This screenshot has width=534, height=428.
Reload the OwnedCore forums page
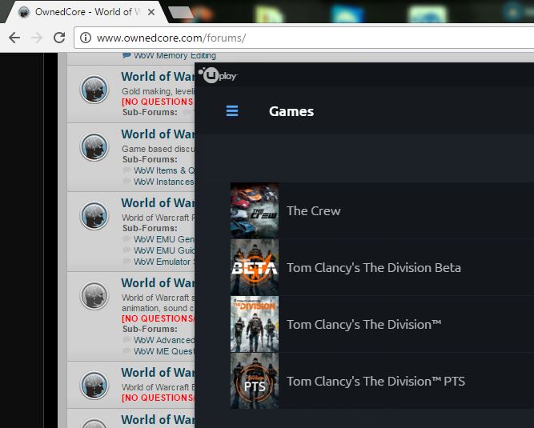(x=59, y=38)
